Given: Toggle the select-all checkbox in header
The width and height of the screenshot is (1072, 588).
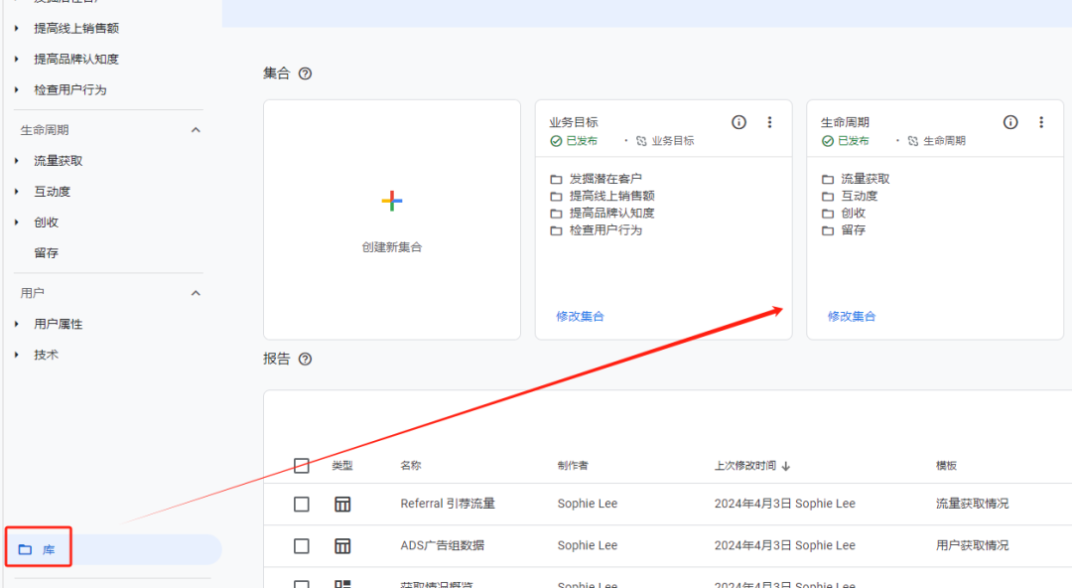Looking at the screenshot, I should (x=302, y=466).
